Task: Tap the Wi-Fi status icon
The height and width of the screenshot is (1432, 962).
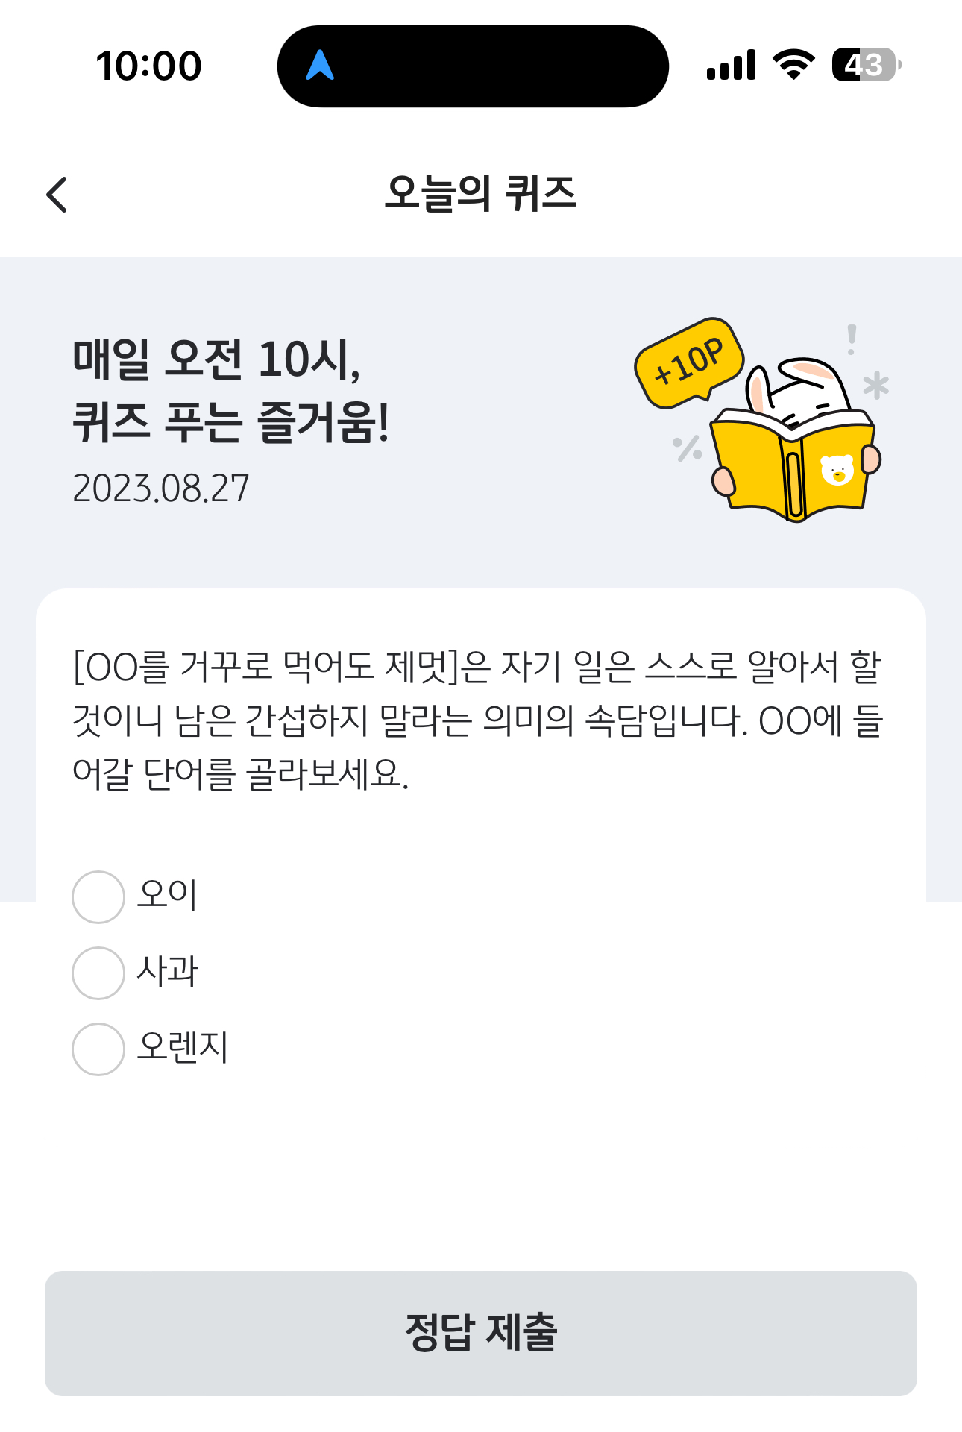Action: [x=794, y=65]
